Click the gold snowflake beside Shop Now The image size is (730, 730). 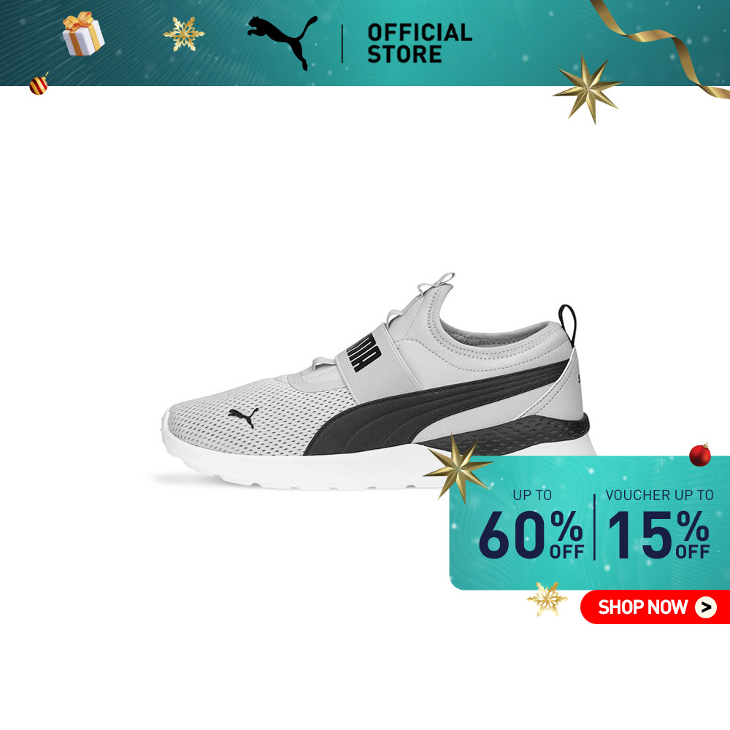[x=547, y=599]
